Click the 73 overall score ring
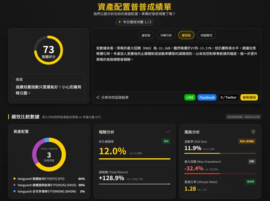This screenshot has height=201, width=270. 49,50
